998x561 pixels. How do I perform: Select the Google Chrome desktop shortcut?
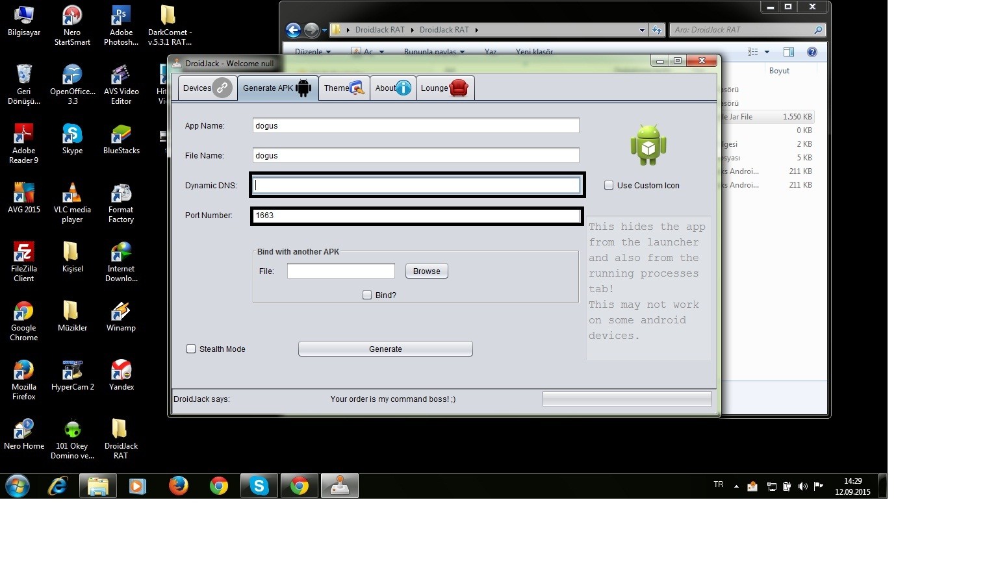point(24,321)
